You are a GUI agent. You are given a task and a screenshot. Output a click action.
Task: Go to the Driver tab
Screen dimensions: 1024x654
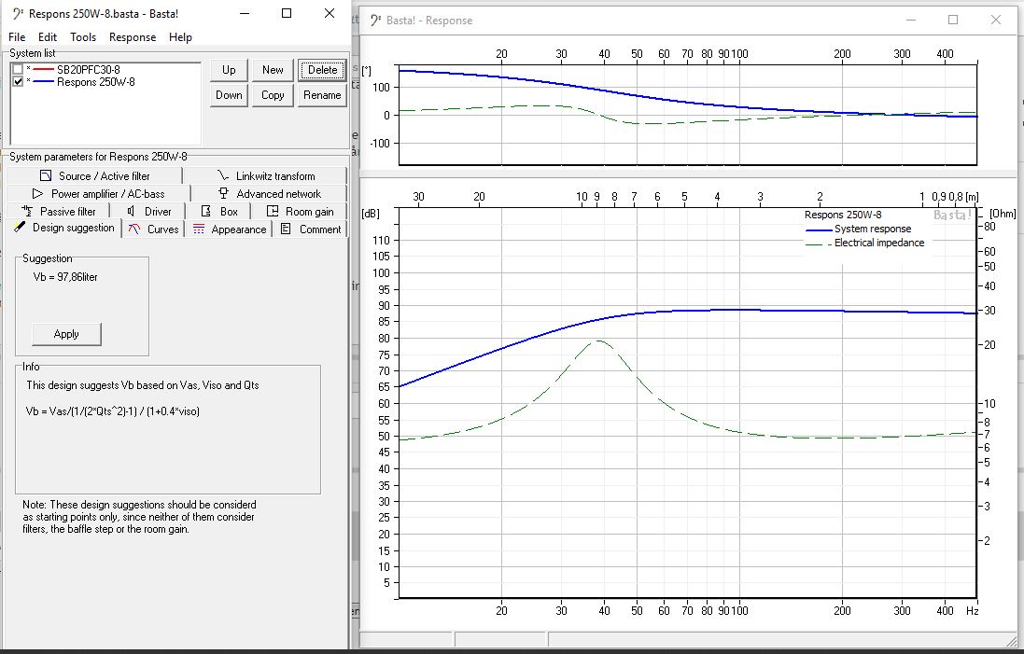click(x=148, y=211)
